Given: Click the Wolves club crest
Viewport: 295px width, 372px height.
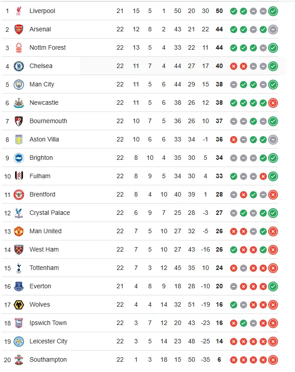Looking at the screenshot, I should (x=19, y=304).
